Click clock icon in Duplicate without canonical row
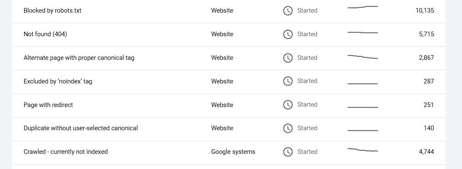This screenshot has width=462, height=169. click(x=288, y=128)
